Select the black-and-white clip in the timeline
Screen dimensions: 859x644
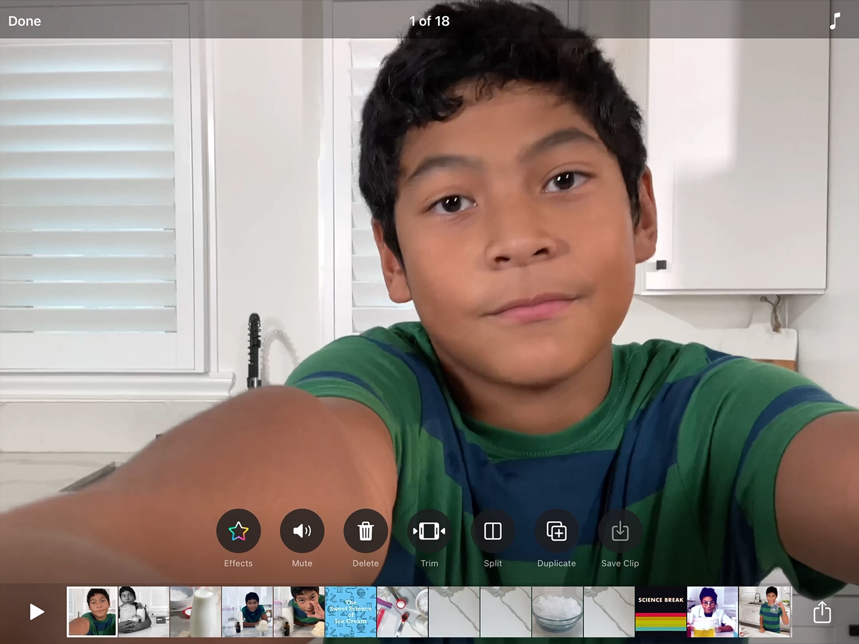click(144, 612)
